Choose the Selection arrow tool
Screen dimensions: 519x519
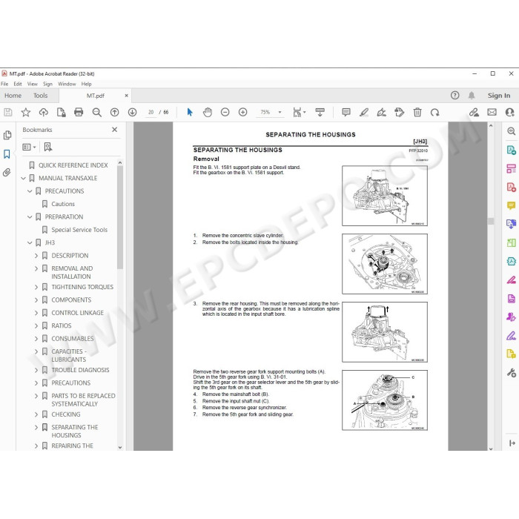(x=190, y=112)
